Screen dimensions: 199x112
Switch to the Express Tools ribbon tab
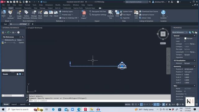point(78,8)
